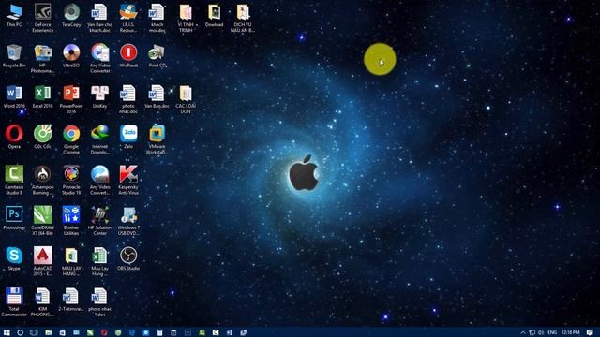Click the Ashampoo Burning icon
Screen dimensions: 600x337
point(42,180)
